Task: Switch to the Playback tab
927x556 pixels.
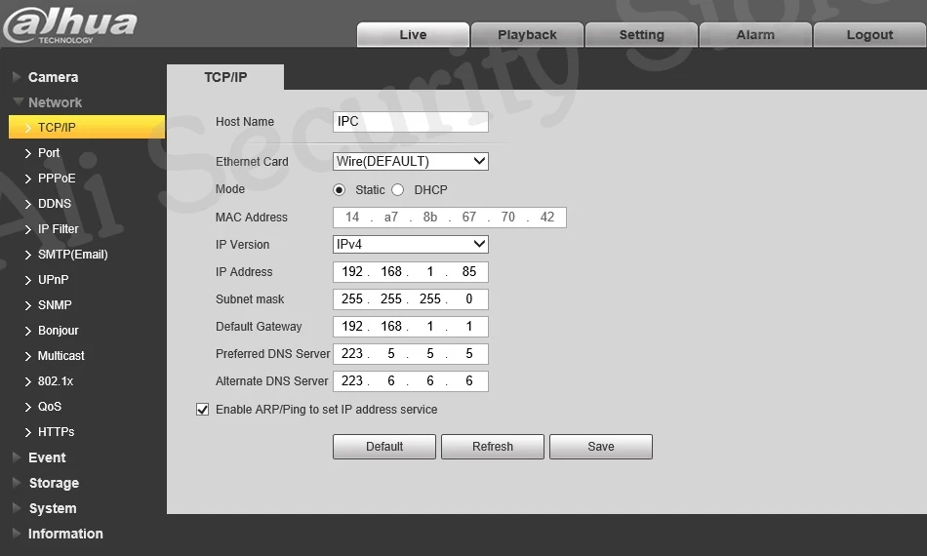Action: coord(527,35)
